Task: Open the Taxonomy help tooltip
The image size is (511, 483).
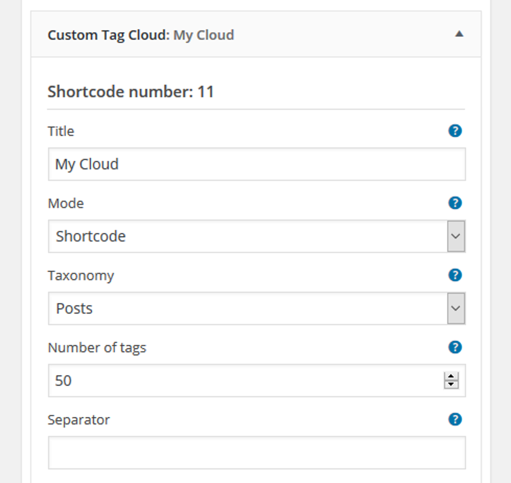Action: pyautogui.click(x=455, y=275)
